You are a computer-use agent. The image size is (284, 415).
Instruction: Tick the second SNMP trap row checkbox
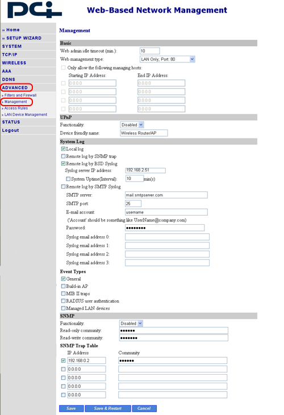(63, 369)
